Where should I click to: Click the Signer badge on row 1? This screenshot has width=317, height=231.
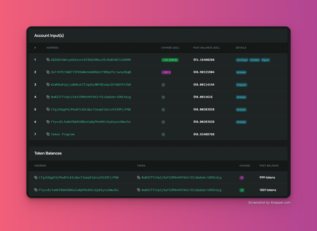click(265, 60)
